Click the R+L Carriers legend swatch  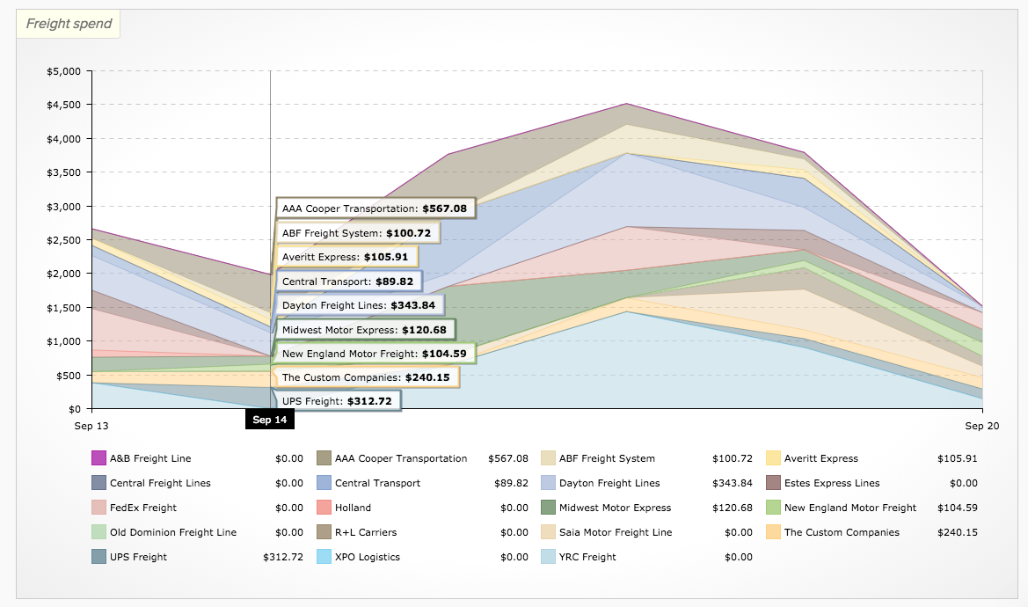tap(324, 532)
